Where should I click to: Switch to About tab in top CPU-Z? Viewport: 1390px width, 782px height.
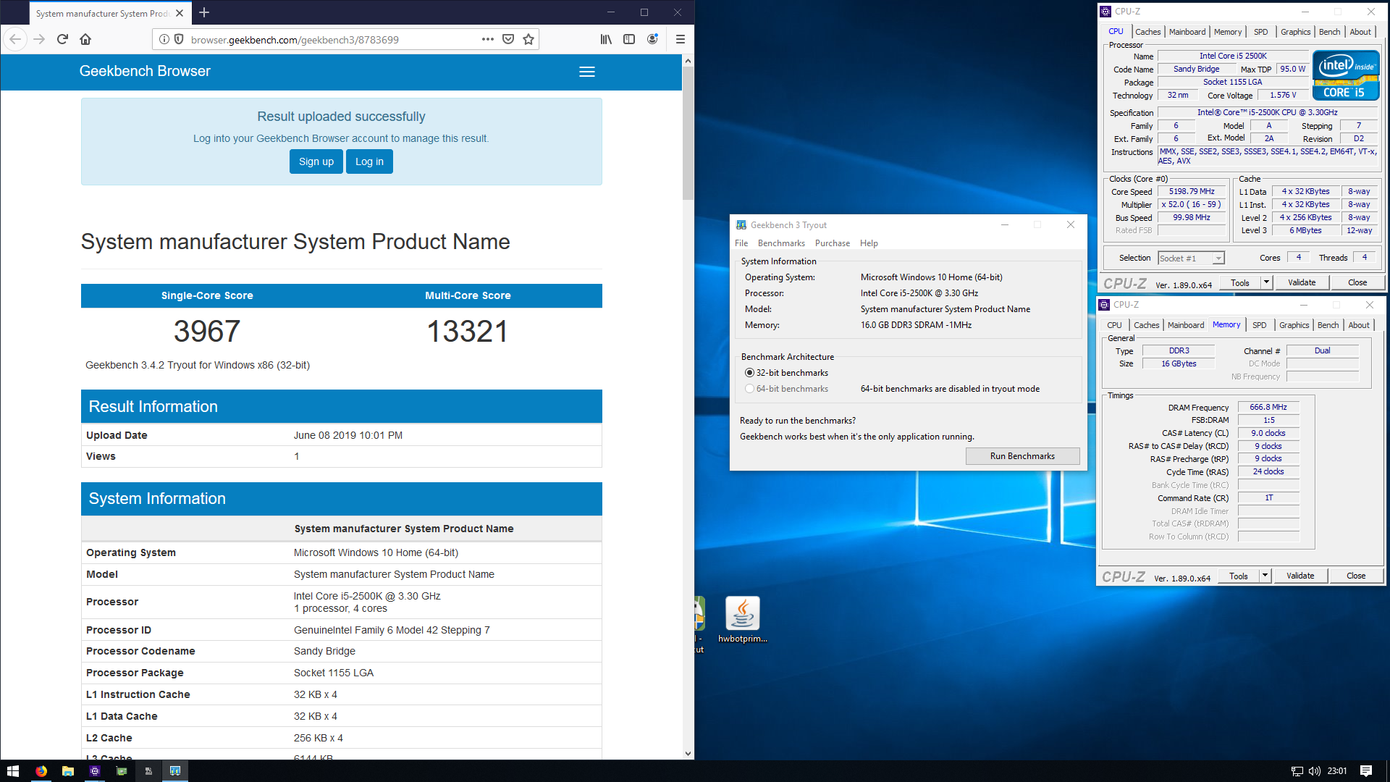click(1360, 32)
